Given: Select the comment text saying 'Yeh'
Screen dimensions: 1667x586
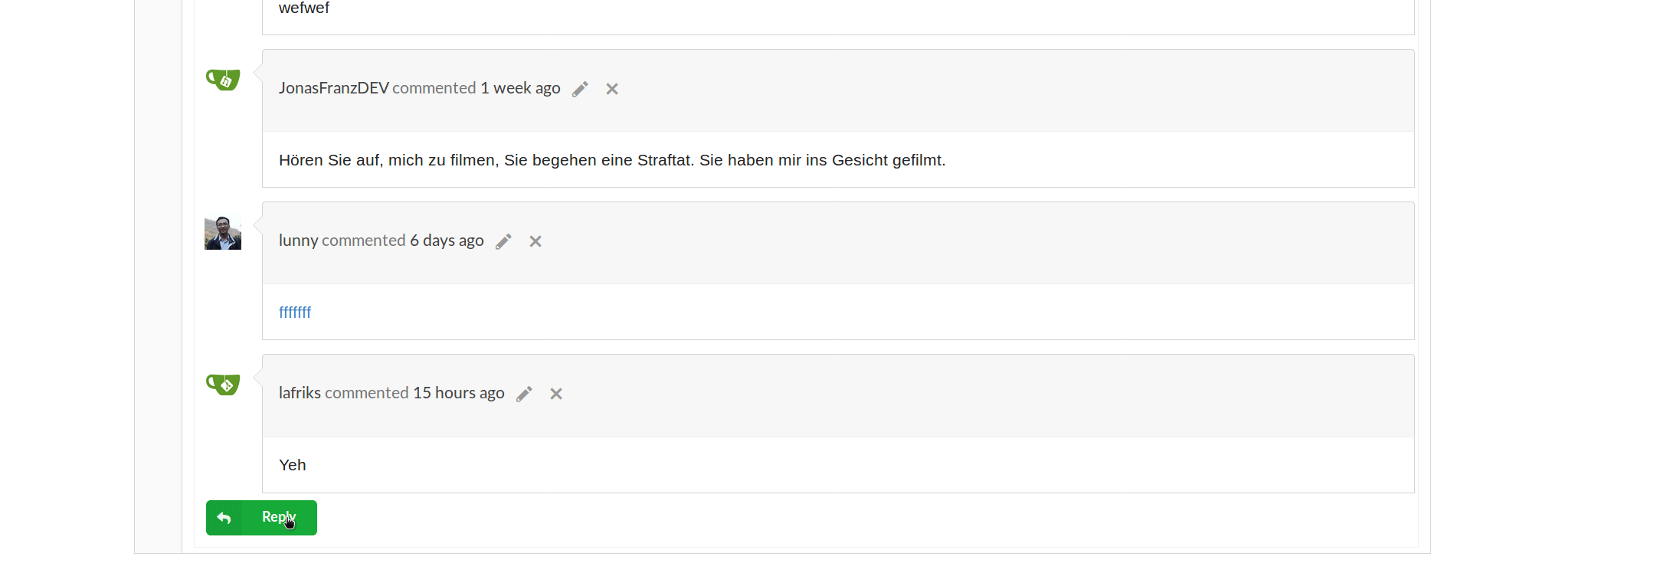Looking at the screenshot, I should pyautogui.click(x=293, y=464).
